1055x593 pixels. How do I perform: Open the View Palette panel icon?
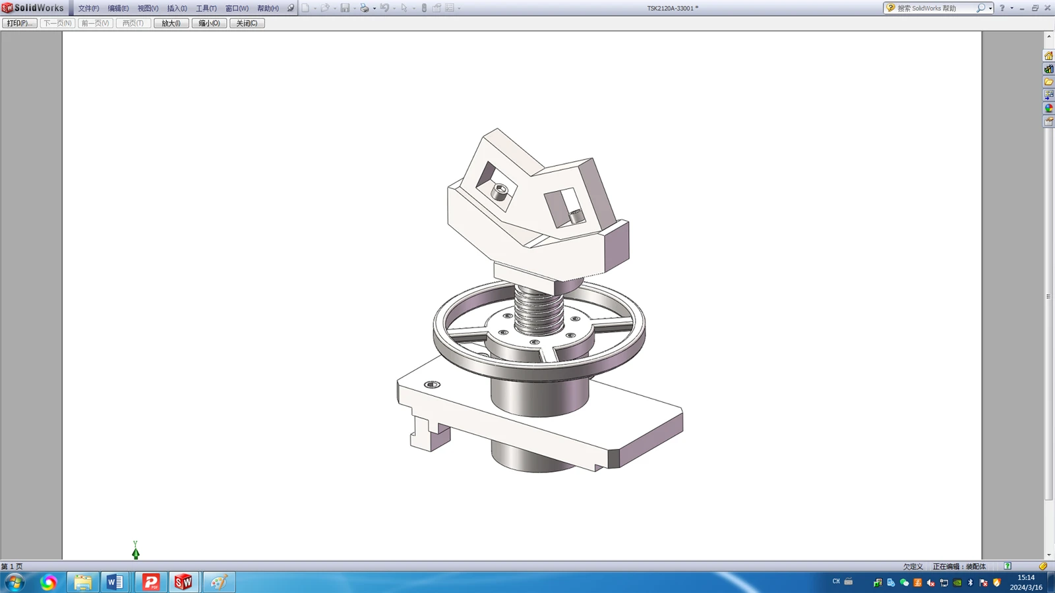[1048, 96]
